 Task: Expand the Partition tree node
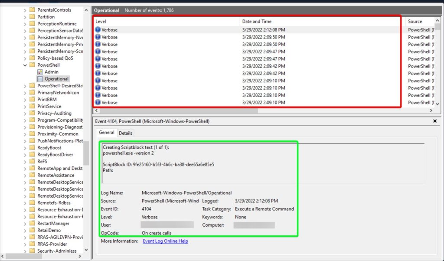[x=25, y=17]
